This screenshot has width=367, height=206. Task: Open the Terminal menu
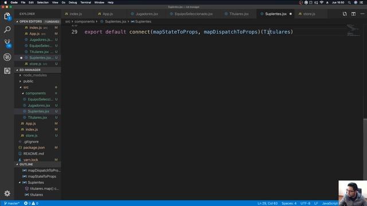click(85, 2)
